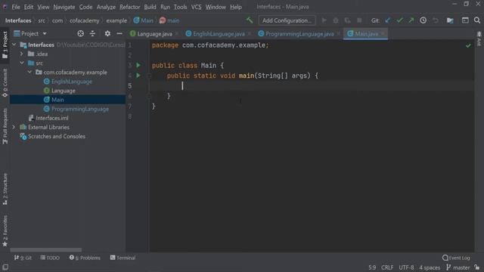Click the lock icon in status bar

pos(477,267)
